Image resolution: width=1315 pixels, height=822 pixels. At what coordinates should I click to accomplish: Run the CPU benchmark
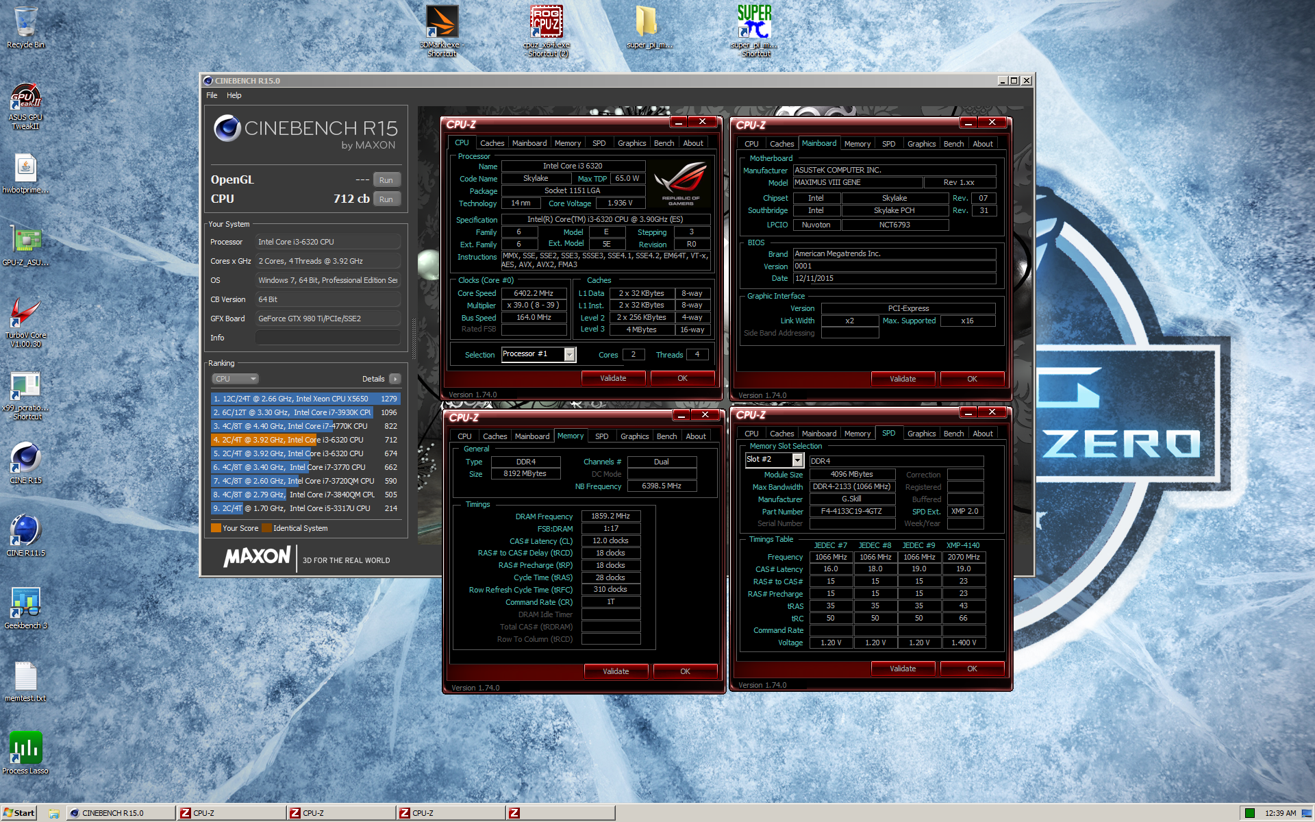386,199
